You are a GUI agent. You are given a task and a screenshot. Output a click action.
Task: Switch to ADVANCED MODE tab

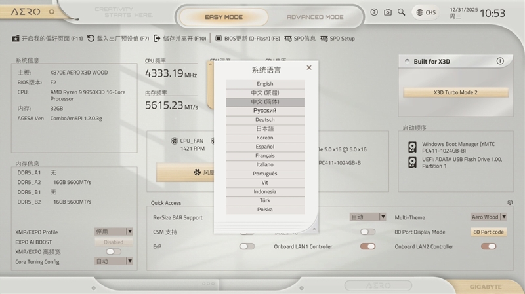(x=315, y=17)
